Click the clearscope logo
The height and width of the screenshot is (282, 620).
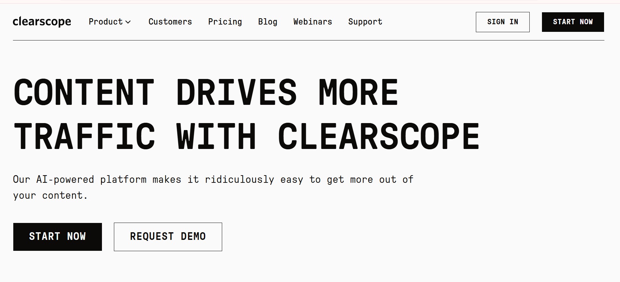42,22
